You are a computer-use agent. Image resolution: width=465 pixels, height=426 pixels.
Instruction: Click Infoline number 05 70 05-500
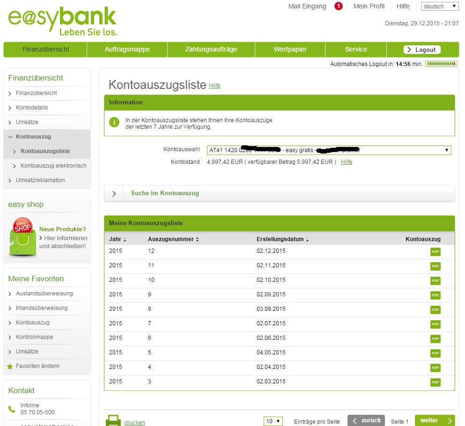pos(37,412)
